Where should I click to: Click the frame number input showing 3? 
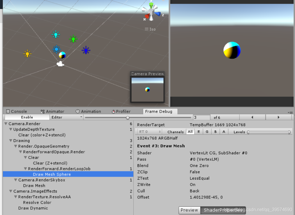(x=201, y=117)
